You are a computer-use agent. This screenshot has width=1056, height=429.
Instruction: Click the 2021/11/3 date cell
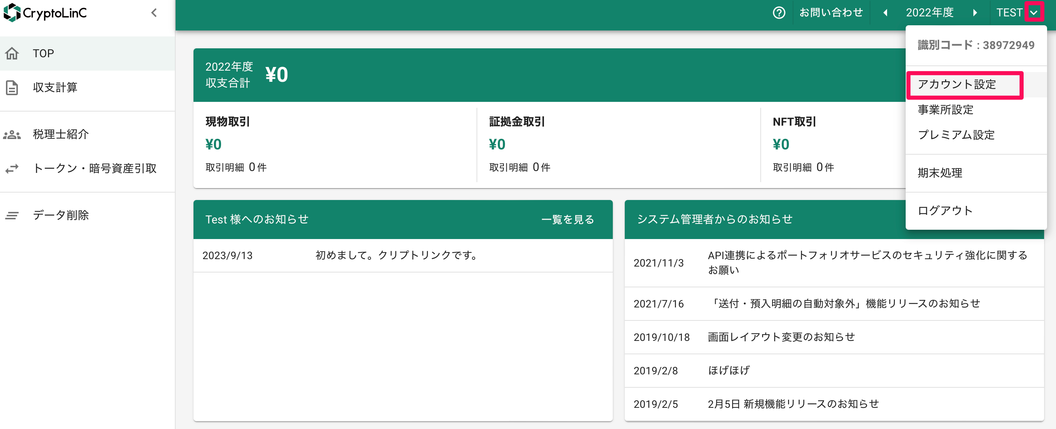(x=658, y=263)
